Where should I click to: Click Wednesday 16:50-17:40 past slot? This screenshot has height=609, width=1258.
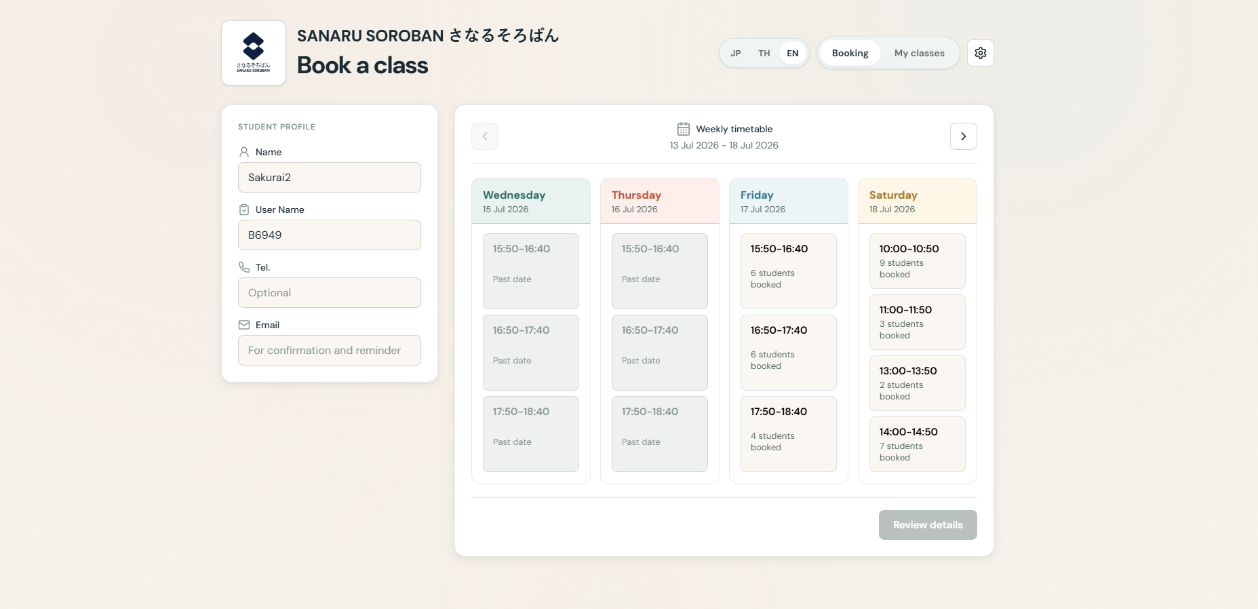coord(531,353)
